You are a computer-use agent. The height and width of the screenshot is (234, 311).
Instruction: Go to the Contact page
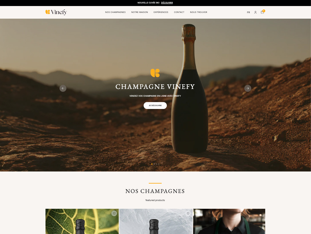coord(179,12)
